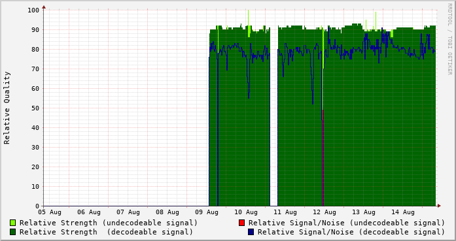Screen dimensions: 456x241
Task: Click the 'Relative Strength (undecodeable signal)' legend label
Action: pyautogui.click(x=109, y=223)
